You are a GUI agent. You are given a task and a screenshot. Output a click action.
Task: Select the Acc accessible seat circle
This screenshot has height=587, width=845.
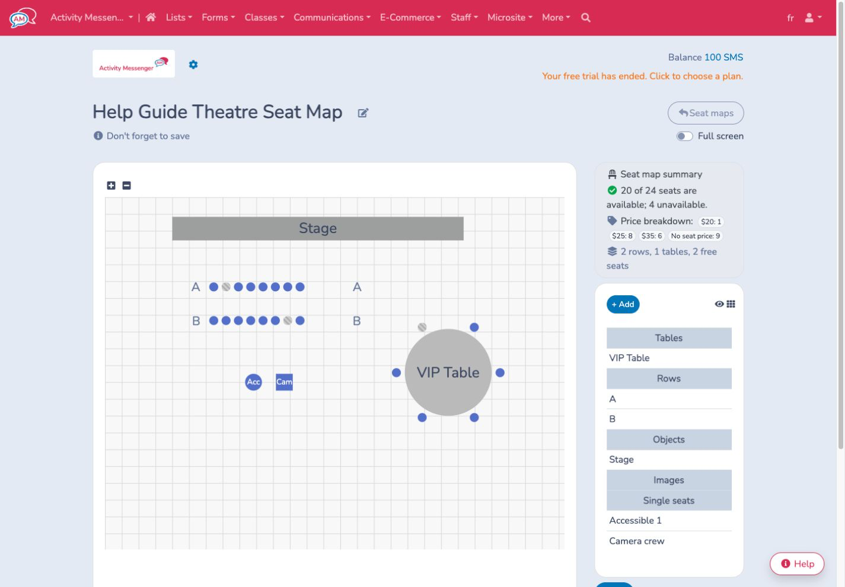[254, 382]
